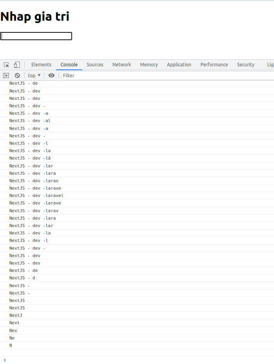
Task: Click the text input under Nhap gia tri
Action: click(x=36, y=36)
